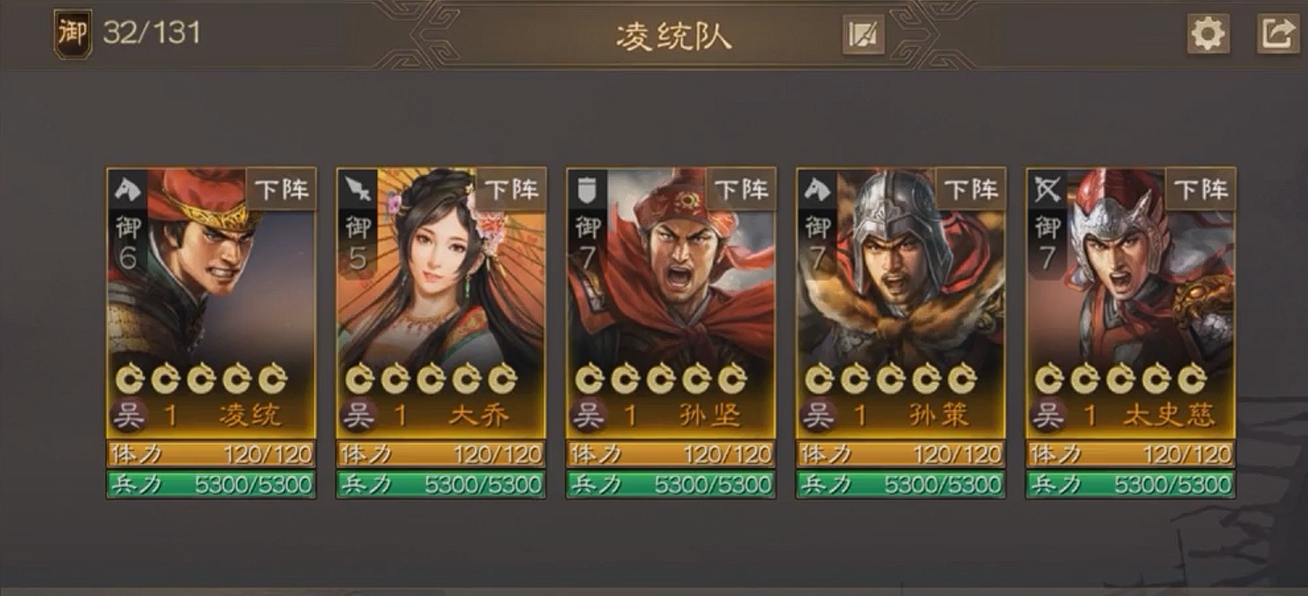Image resolution: width=1308 pixels, height=596 pixels.
Task: Tap 下阵 on the 孙策 card
Action: click(971, 189)
